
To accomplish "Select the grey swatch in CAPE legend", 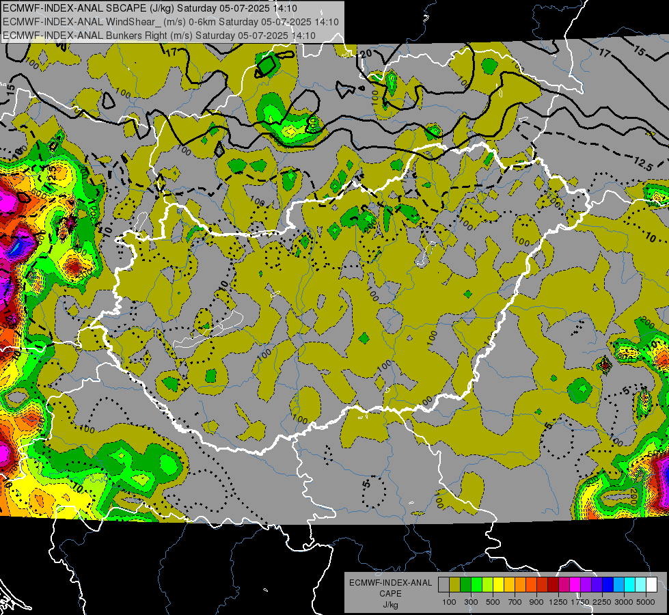I will [443, 585].
